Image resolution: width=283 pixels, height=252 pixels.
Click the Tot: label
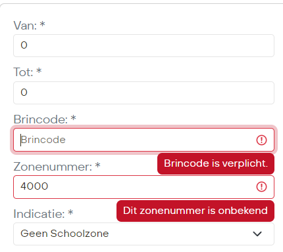click(23, 72)
